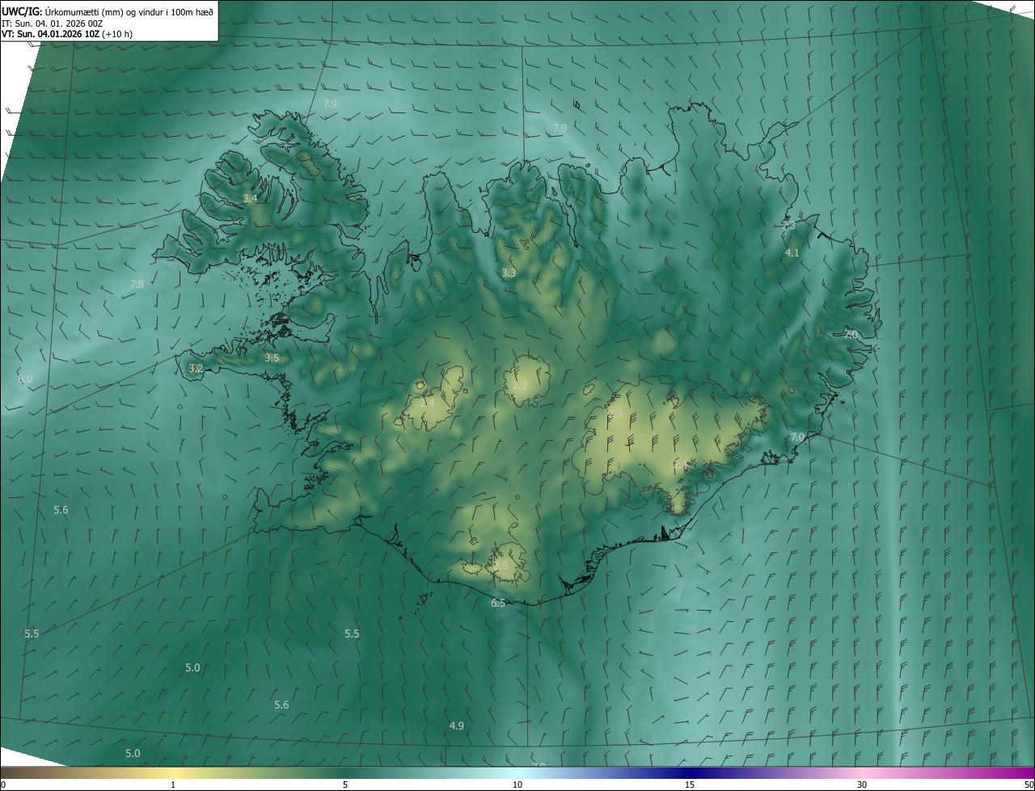The width and height of the screenshot is (1035, 791).
Task: Click the 3.5 value label on the map
Action: [x=272, y=357]
